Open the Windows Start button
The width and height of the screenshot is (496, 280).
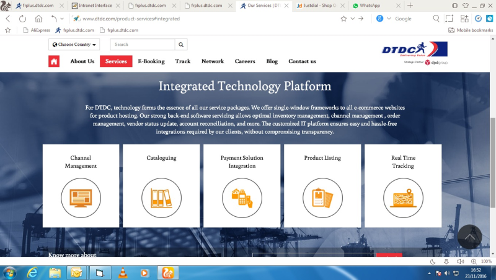tap(9, 273)
